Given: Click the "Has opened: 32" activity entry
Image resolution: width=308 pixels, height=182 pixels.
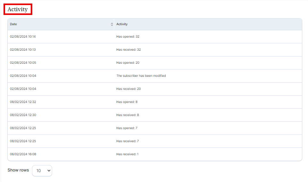Looking at the screenshot, I should (128, 37).
